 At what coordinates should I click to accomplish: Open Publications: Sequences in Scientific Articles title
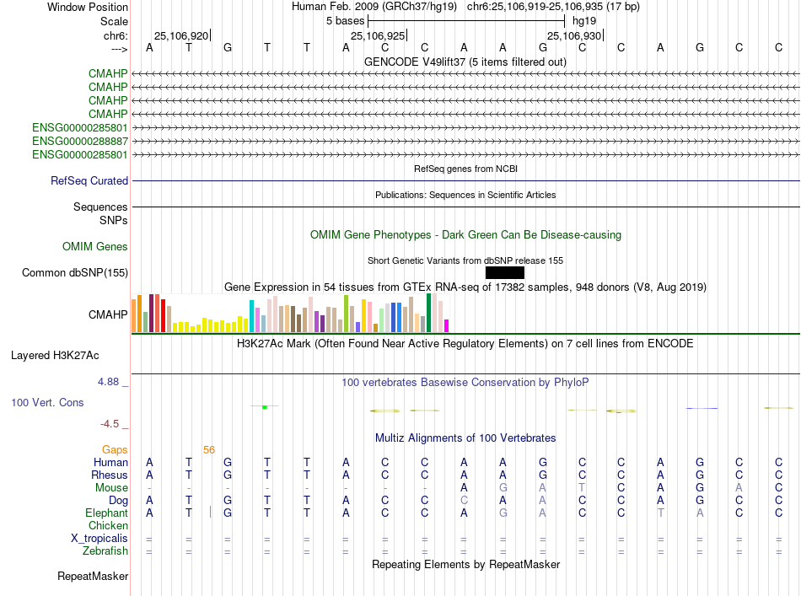coord(465,195)
